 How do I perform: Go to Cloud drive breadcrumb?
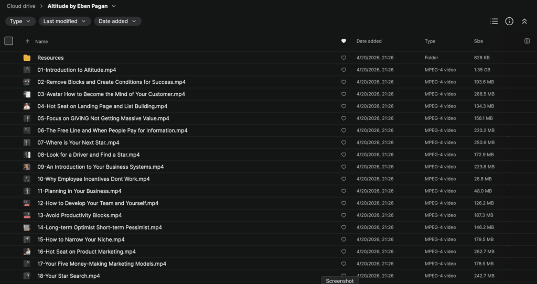[20, 6]
